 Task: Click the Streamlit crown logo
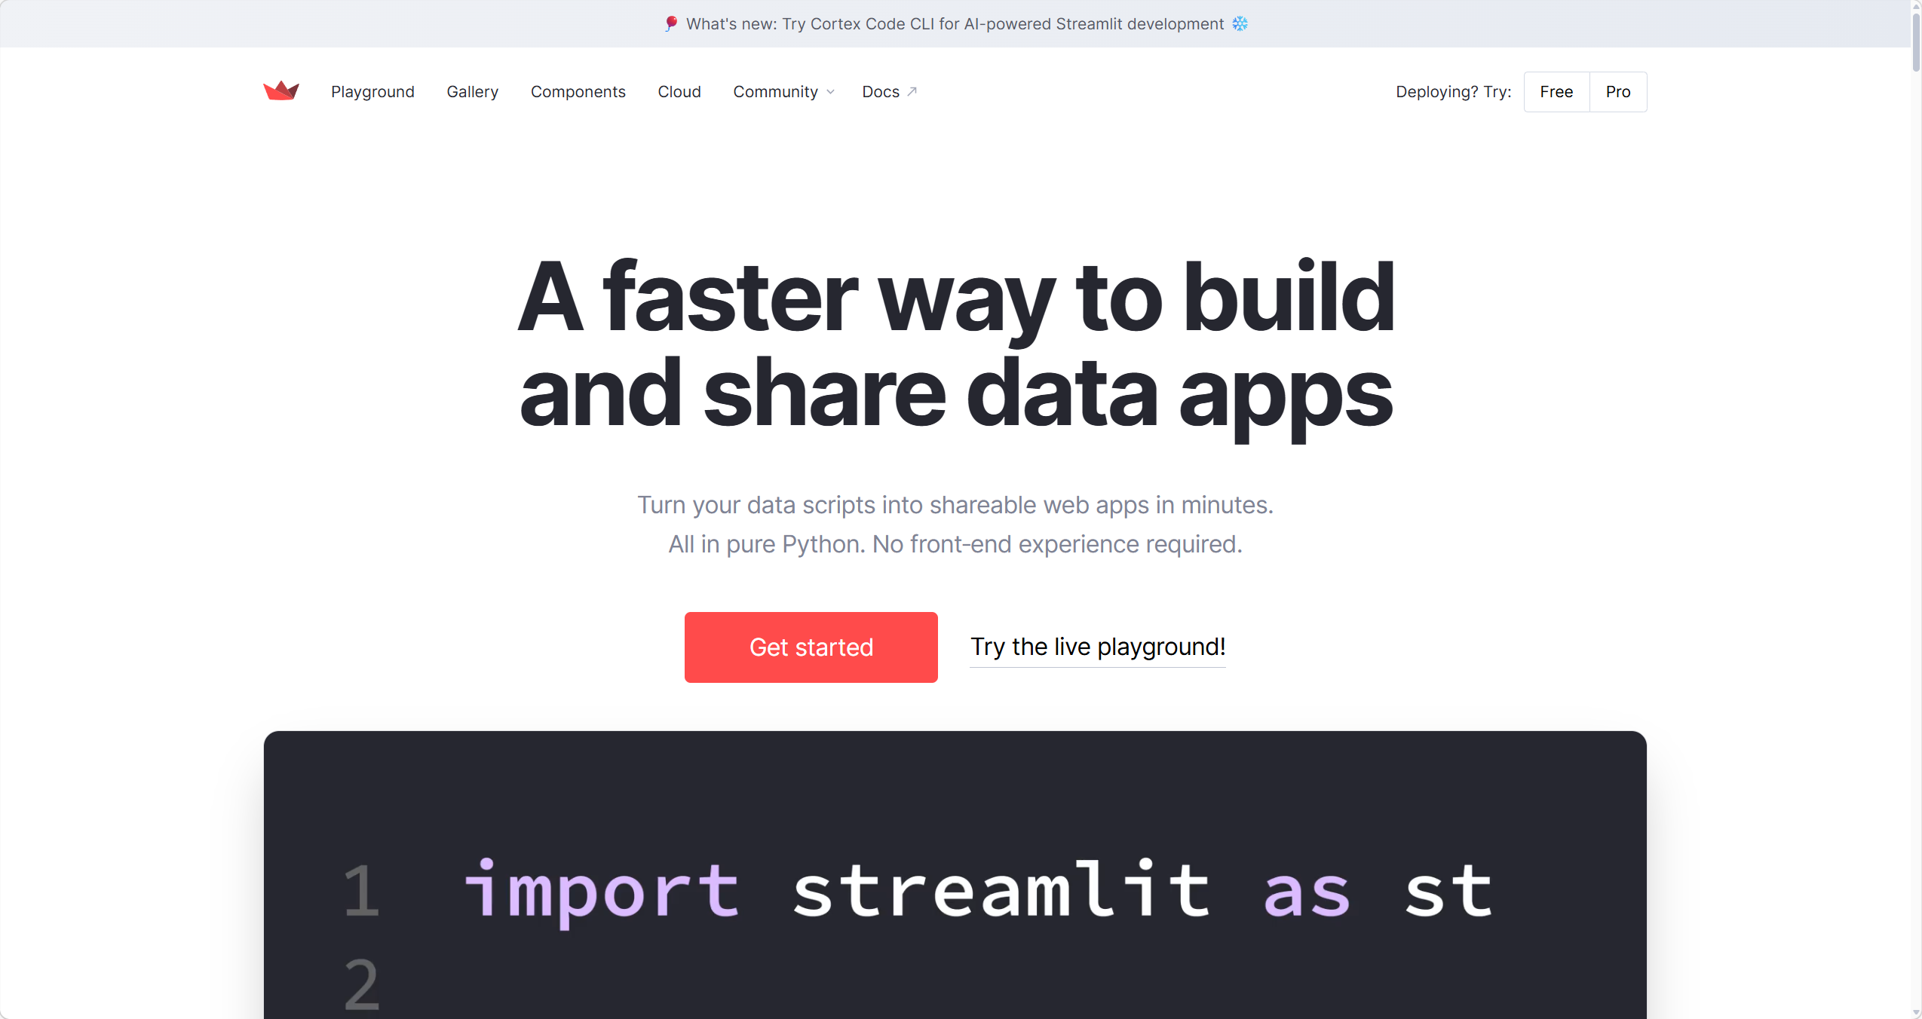[281, 91]
